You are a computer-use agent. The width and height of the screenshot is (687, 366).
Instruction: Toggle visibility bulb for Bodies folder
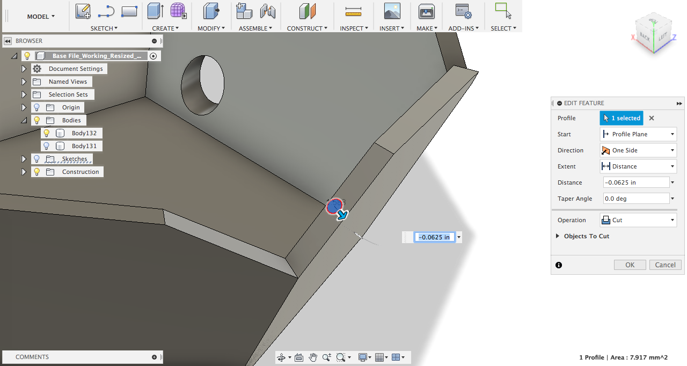click(x=36, y=120)
